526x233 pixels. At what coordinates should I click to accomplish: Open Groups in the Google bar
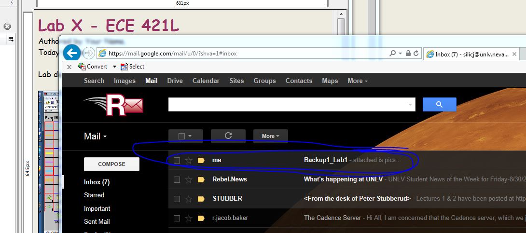264,81
